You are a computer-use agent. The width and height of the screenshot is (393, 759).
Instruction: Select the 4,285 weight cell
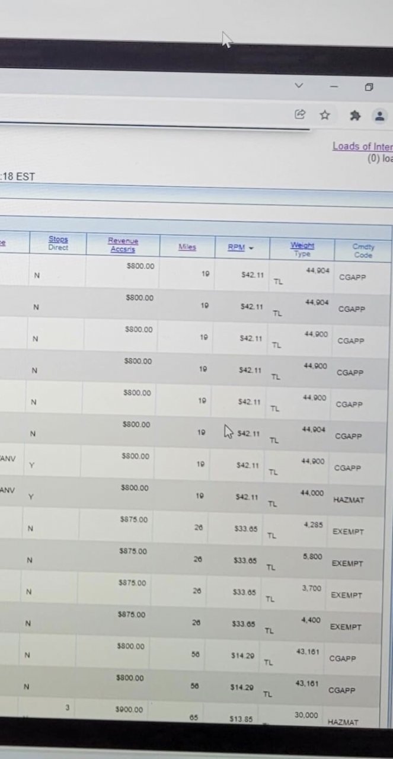(312, 524)
